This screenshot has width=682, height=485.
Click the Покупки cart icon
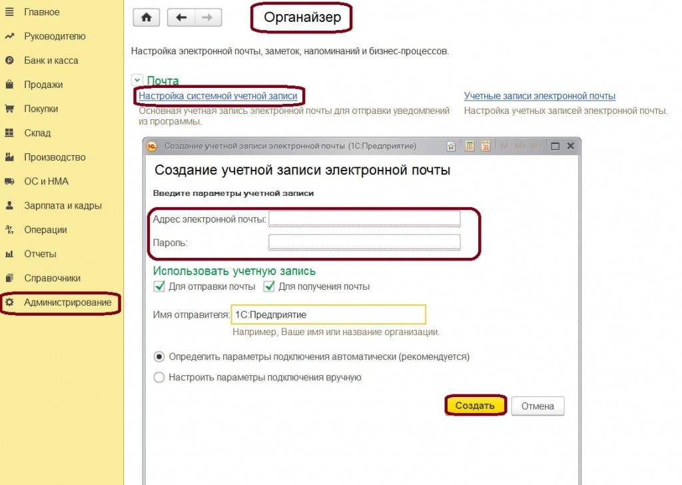point(9,109)
